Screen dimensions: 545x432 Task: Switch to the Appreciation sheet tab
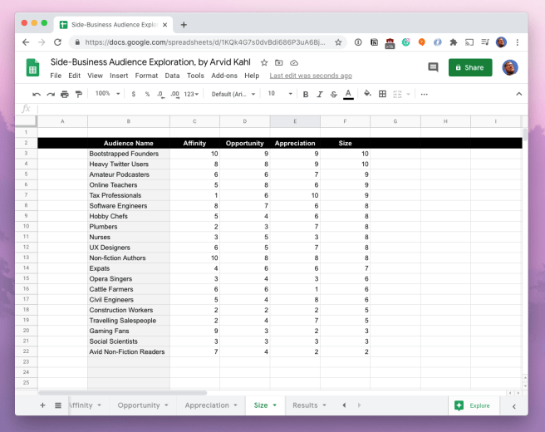tap(207, 405)
